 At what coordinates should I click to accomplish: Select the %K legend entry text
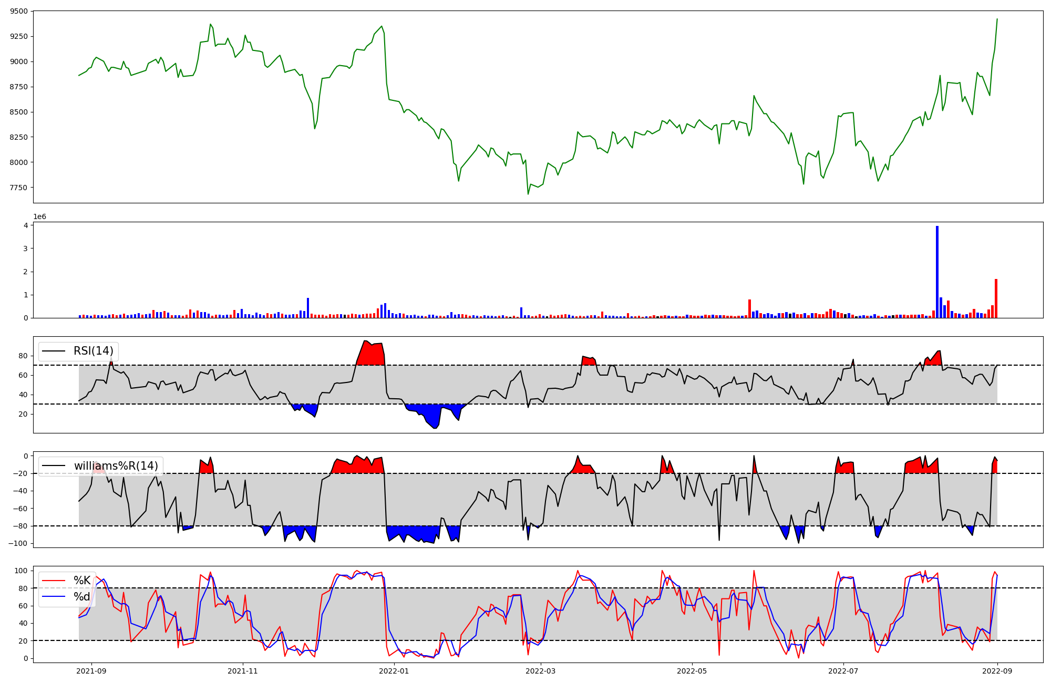point(82,581)
